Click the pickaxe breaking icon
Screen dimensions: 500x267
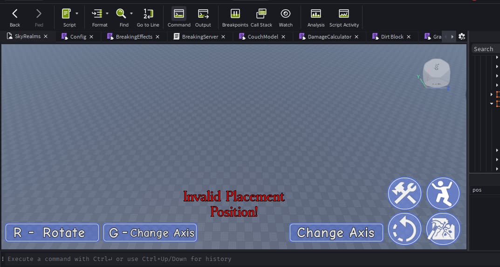point(443,229)
